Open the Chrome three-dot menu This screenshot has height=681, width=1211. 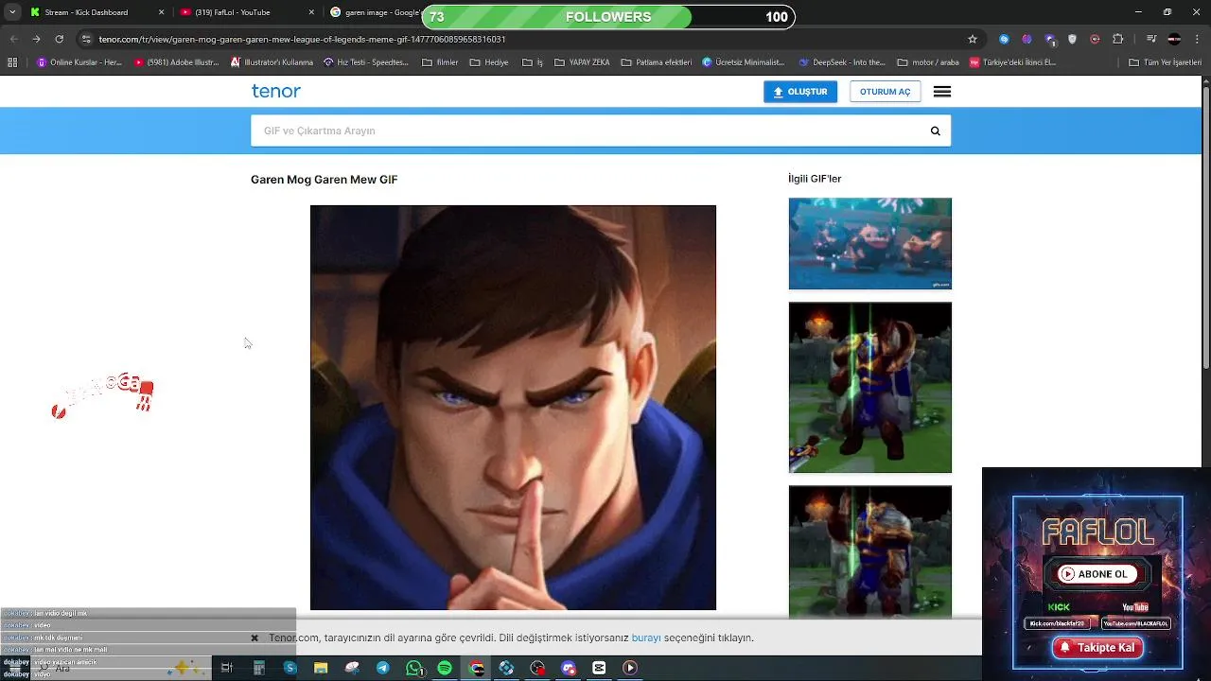point(1197,39)
